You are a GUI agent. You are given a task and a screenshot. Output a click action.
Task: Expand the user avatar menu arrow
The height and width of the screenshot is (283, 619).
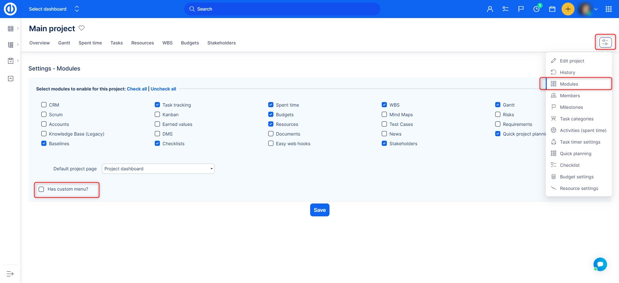click(x=596, y=9)
